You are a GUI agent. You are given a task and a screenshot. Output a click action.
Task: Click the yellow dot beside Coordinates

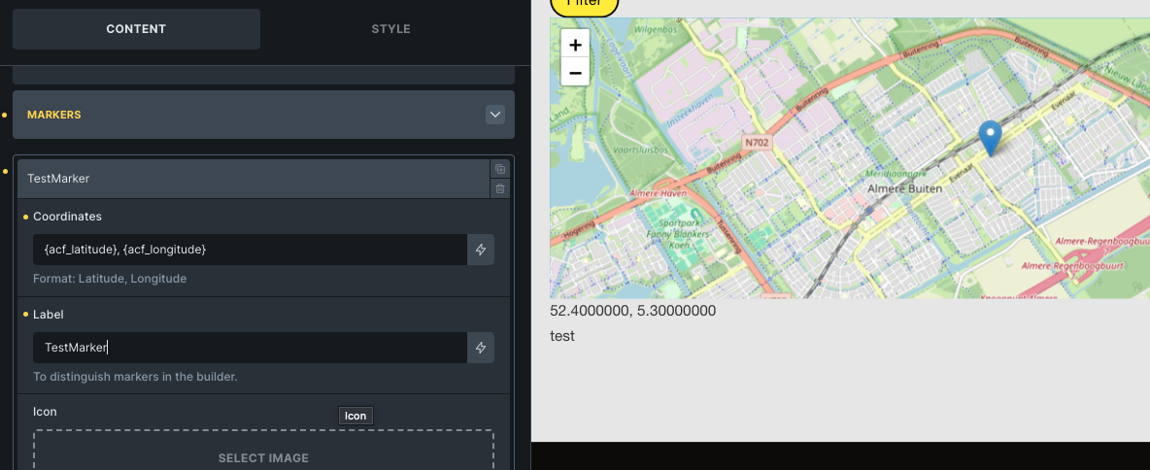pyautogui.click(x=25, y=217)
